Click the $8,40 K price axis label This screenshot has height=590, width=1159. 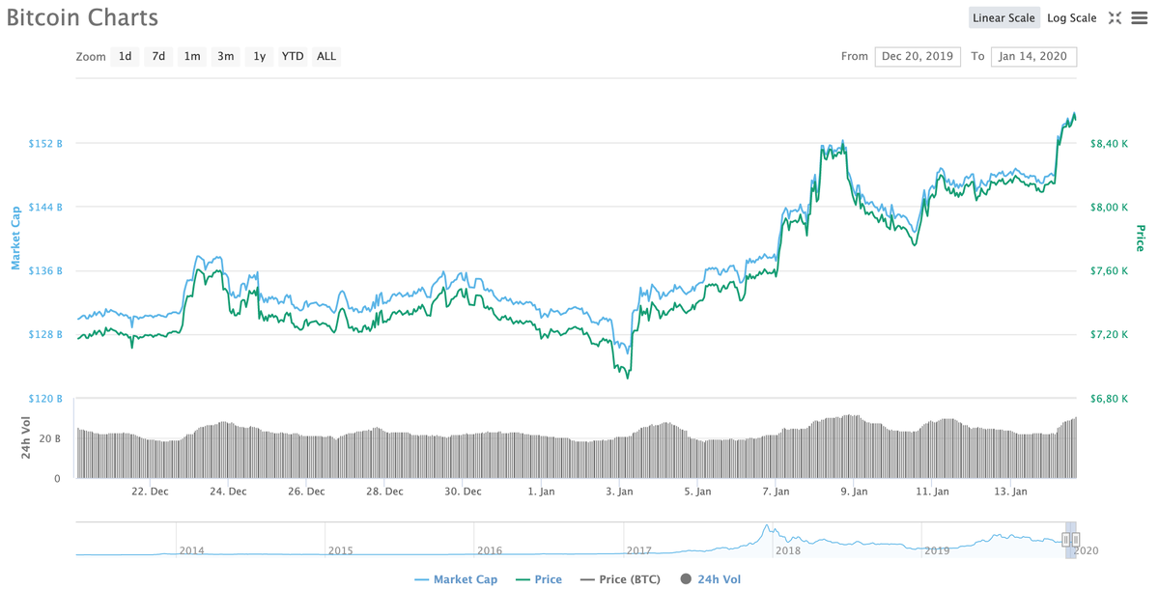pyautogui.click(x=1109, y=144)
